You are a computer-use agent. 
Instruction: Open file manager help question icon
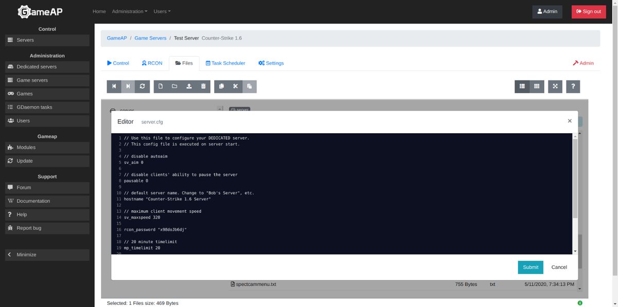pos(573,86)
